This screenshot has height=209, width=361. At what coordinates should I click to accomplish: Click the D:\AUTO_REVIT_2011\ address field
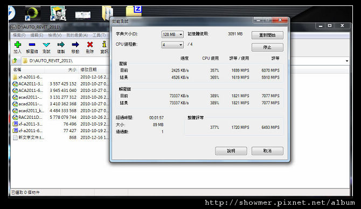(x=66, y=61)
